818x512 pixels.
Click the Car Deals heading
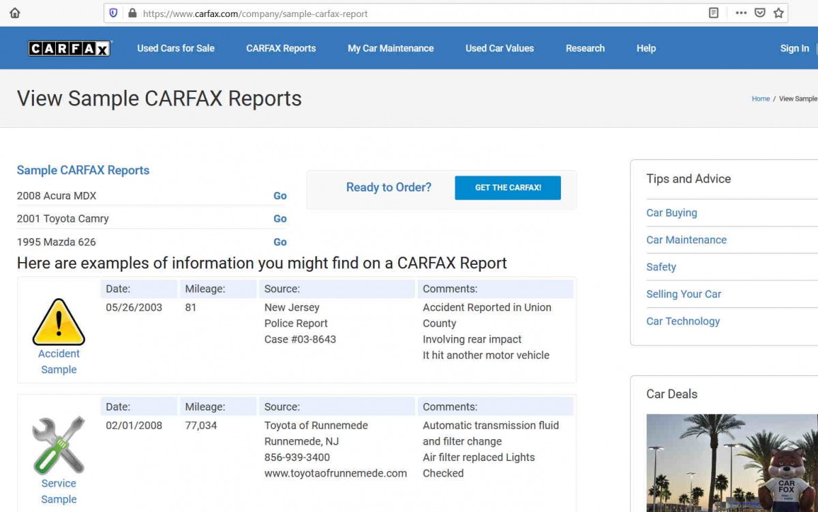[x=671, y=394]
